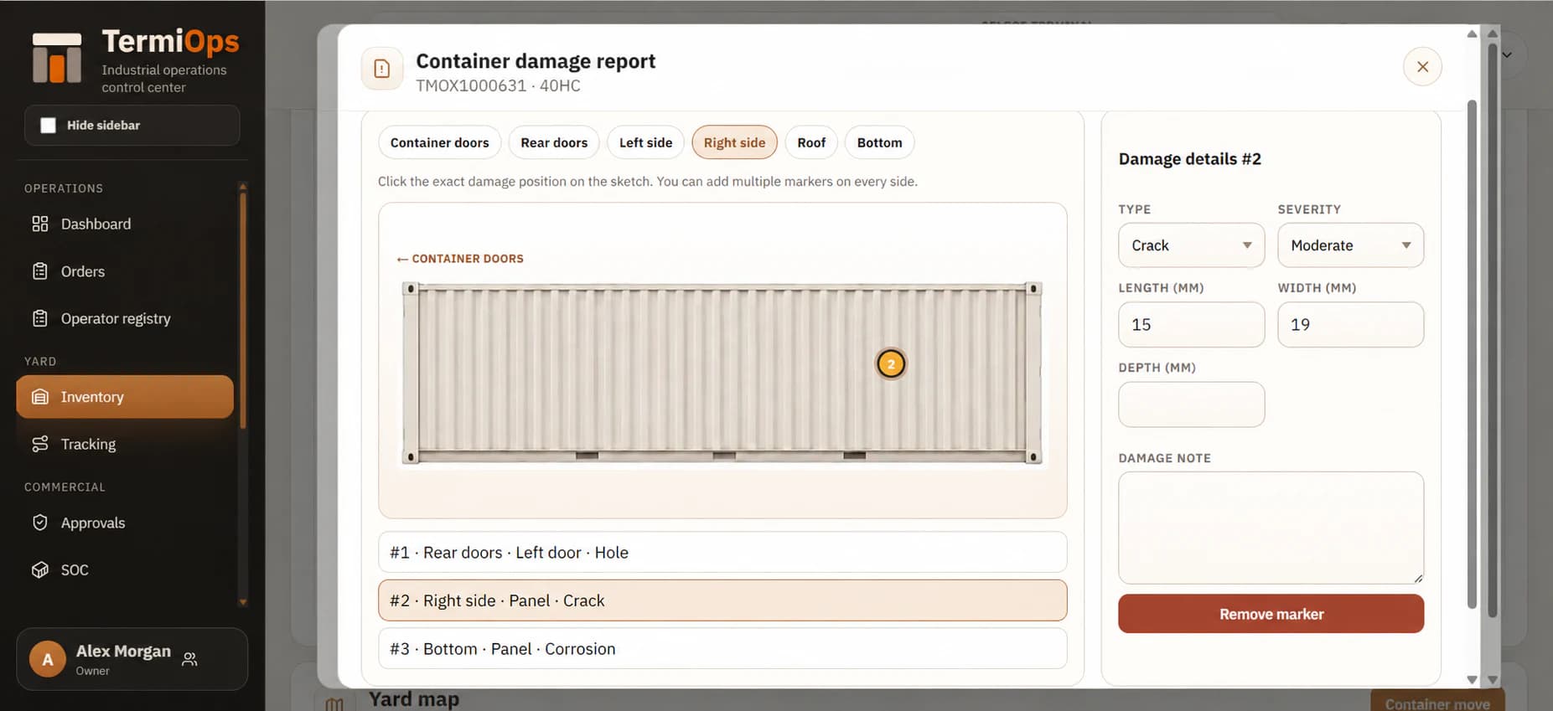The width and height of the screenshot is (1553, 711).
Task: Click the TermiOps logo icon
Action: pos(57,58)
